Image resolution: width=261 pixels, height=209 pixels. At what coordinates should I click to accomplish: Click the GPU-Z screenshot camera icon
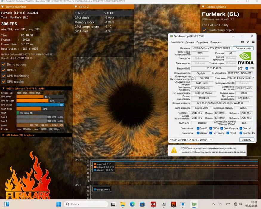pyautogui.click(x=243, y=42)
